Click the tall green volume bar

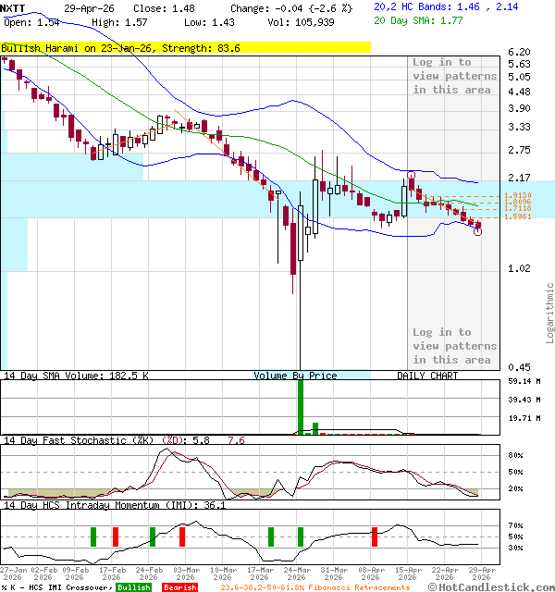(x=301, y=407)
